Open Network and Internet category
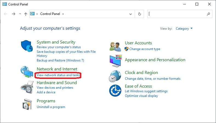 57,69
